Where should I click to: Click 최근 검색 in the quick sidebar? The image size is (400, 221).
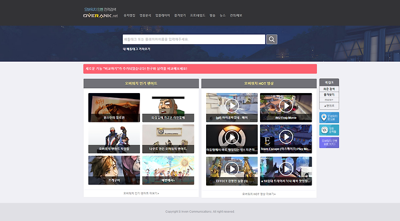329,89
